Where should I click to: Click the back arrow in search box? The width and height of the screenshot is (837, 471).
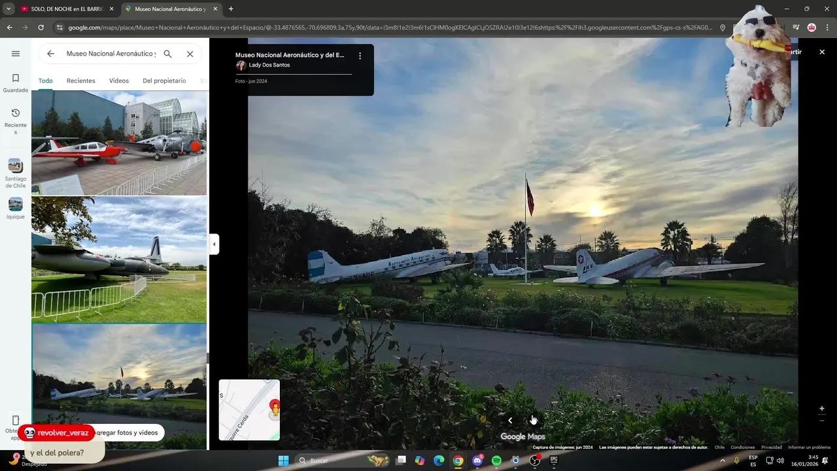(x=50, y=54)
